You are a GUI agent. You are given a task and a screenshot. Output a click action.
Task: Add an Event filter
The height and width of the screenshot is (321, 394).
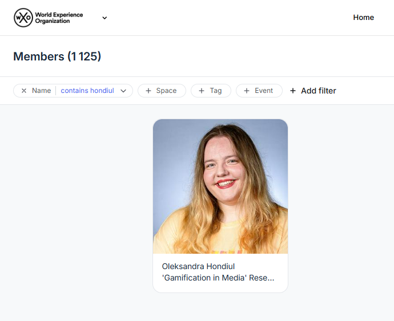click(x=259, y=91)
